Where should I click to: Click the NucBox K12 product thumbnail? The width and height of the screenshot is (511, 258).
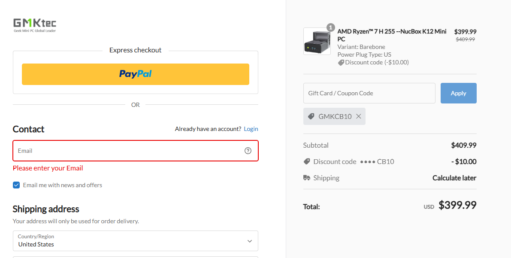(x=317, y=41)
